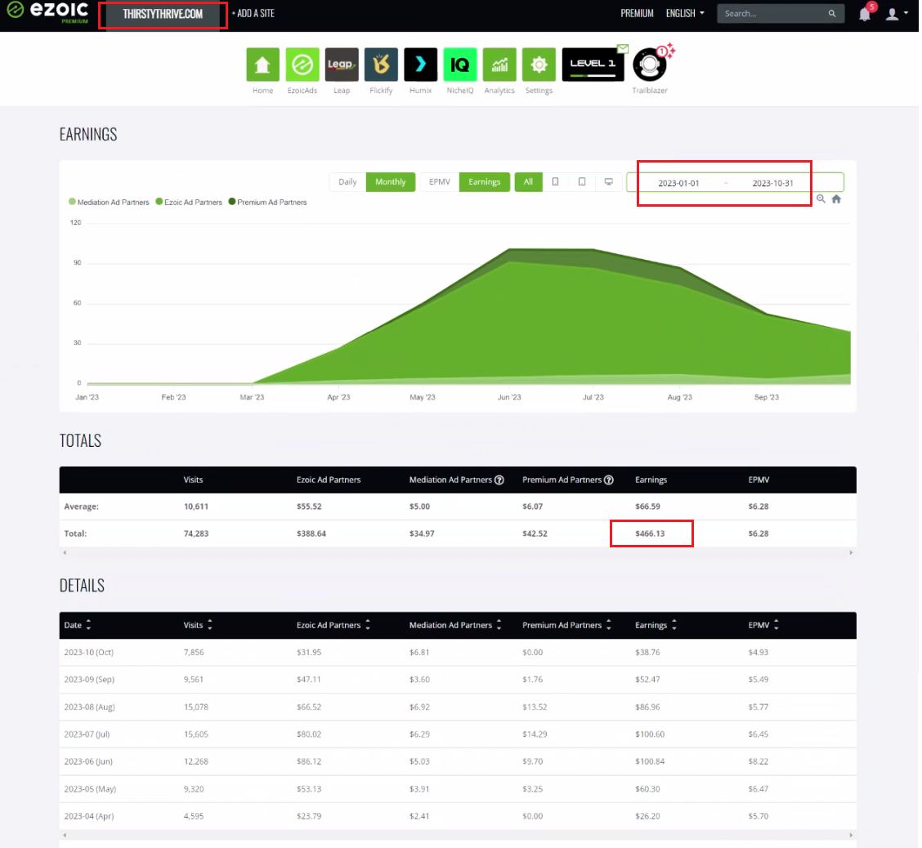The height and width of the screenshot is (848, 922).
Task: Filter by tablet device icon
Action: click(581, 182)
